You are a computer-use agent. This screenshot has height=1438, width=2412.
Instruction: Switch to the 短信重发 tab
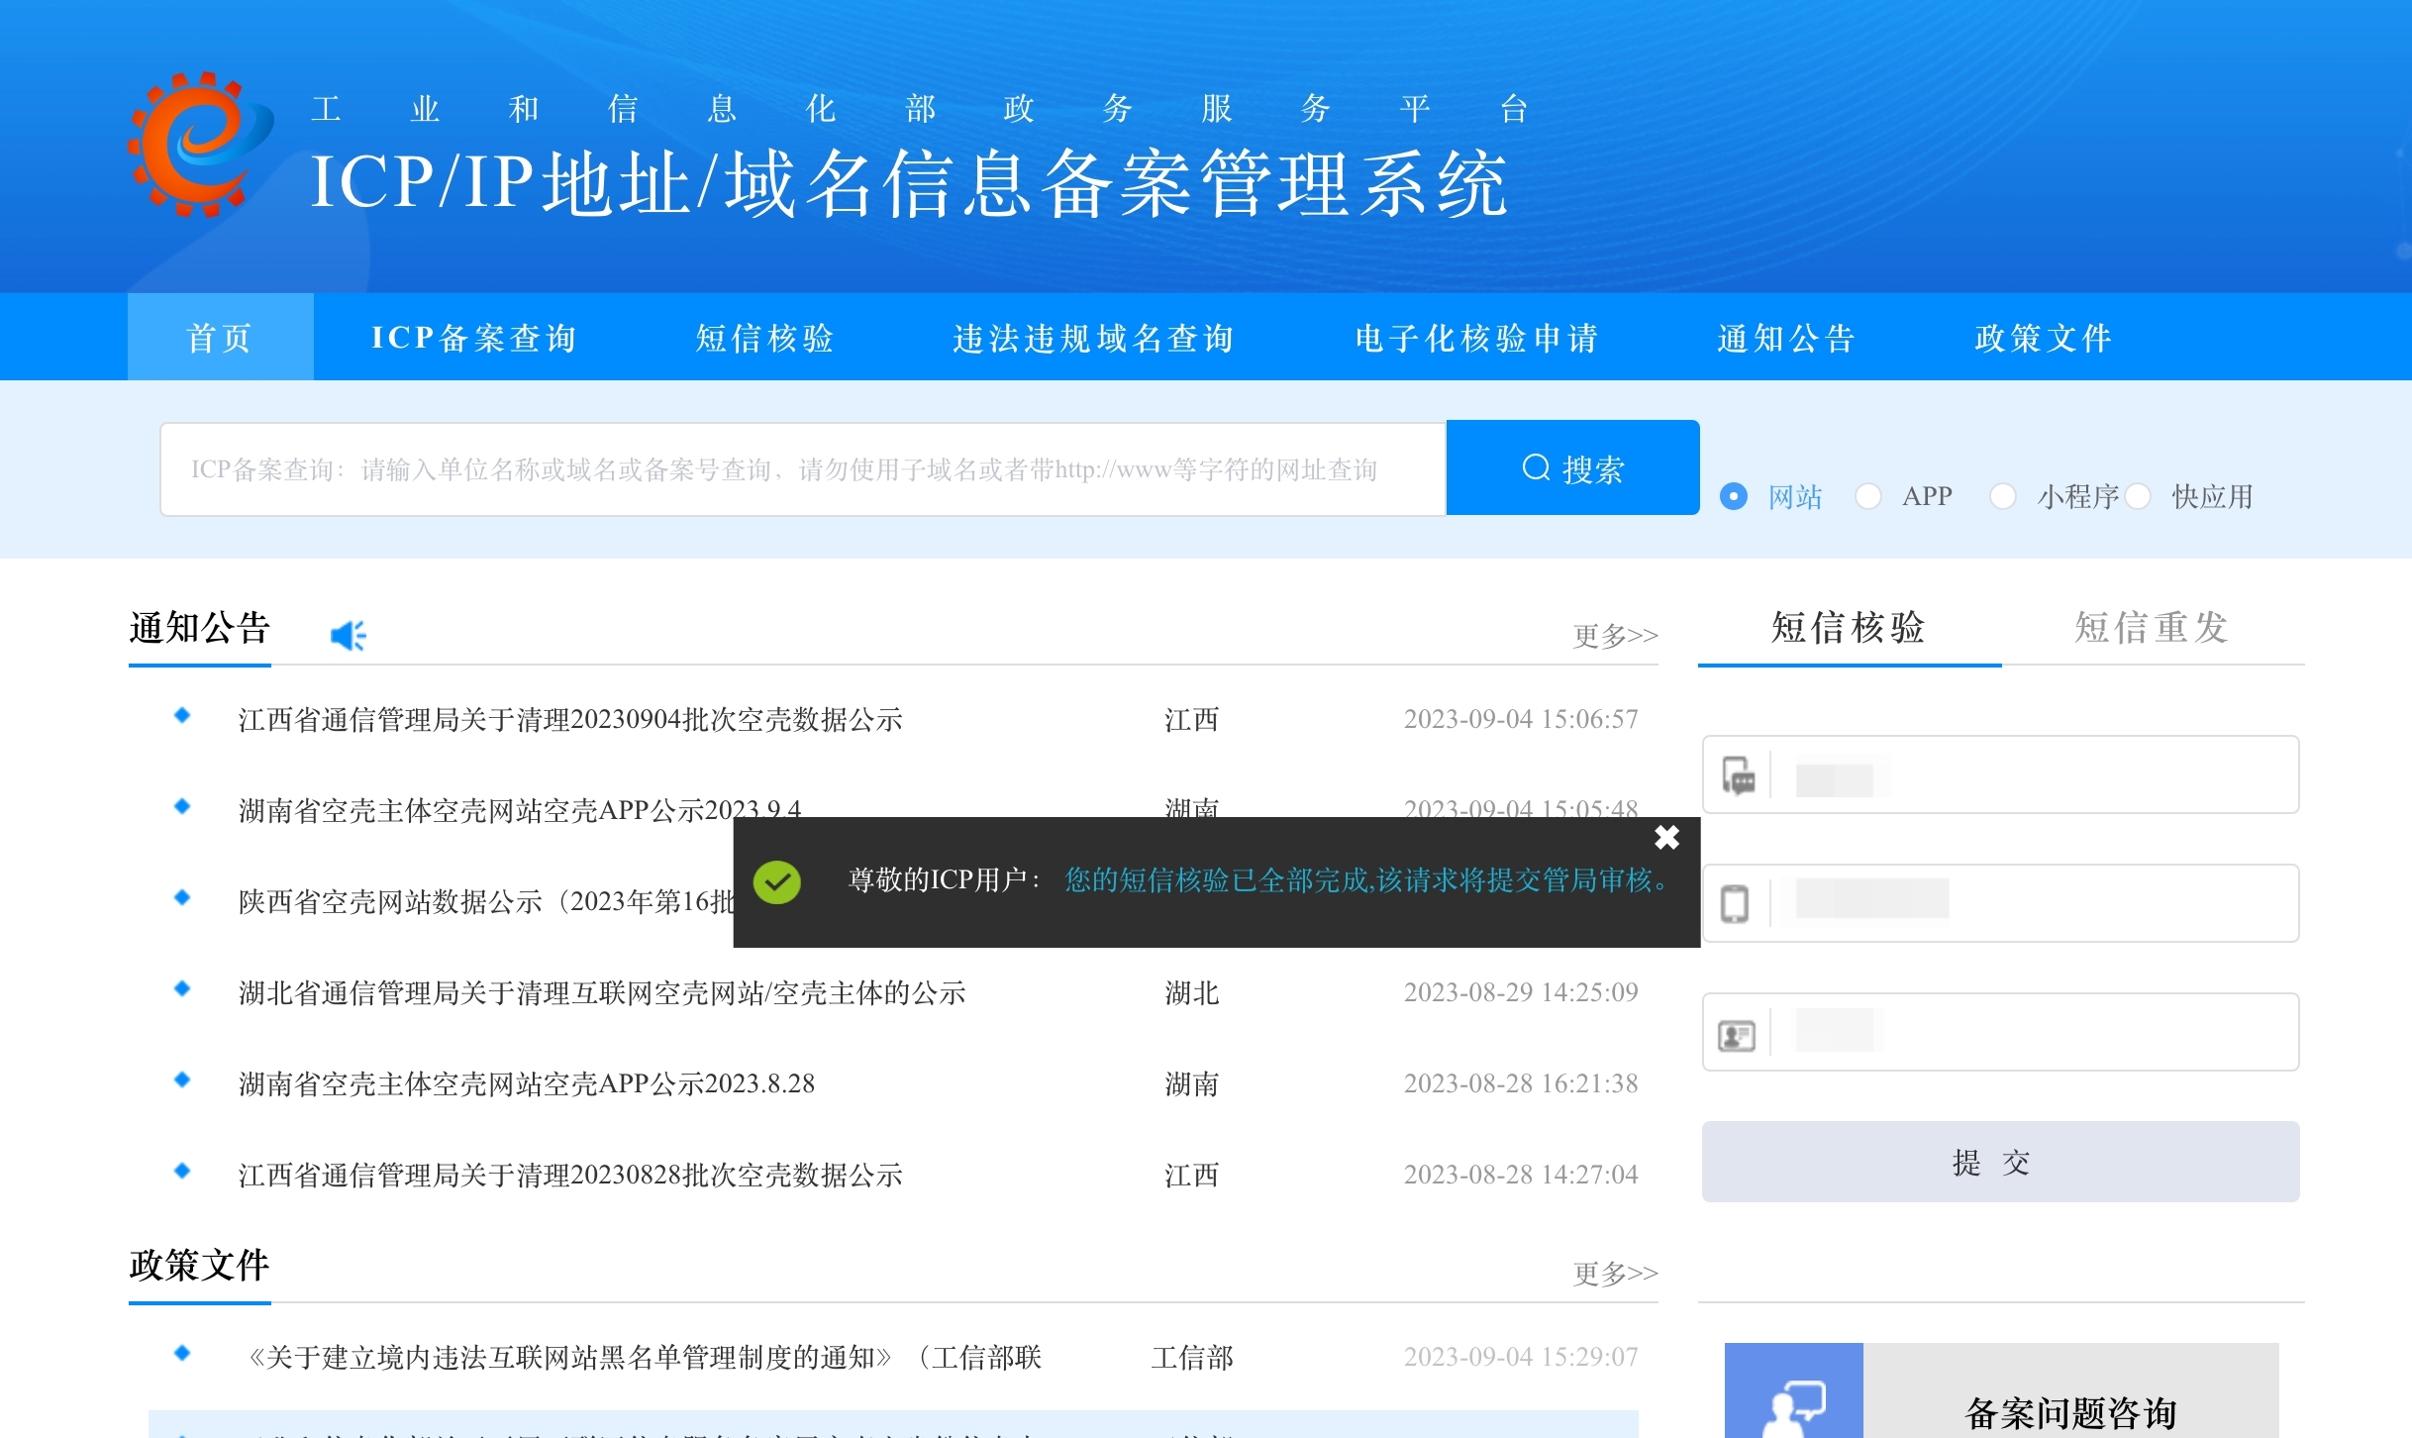click(x=2152, y=628)
